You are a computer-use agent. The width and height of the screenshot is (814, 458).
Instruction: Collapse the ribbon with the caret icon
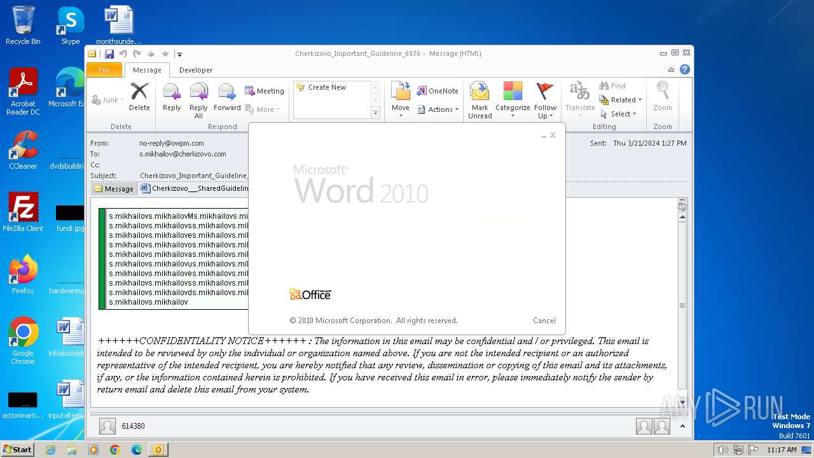(x=671, y=70)
